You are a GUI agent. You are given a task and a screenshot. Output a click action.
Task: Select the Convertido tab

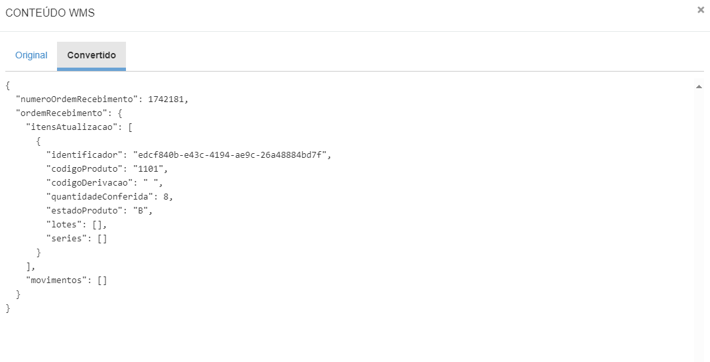point(91,56)
